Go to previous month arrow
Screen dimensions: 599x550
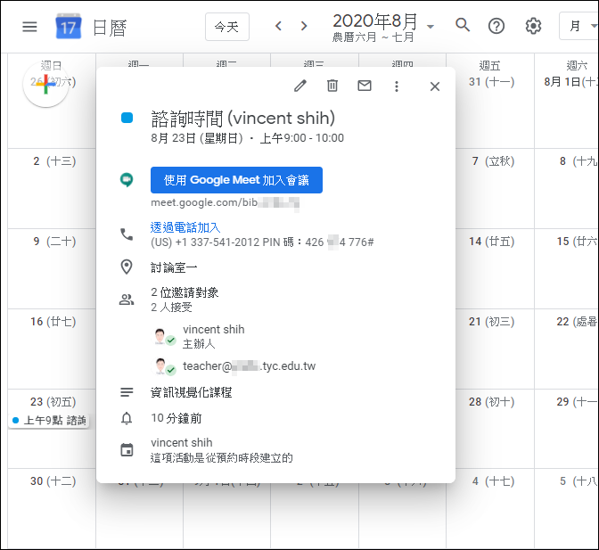tap(278, 26)
